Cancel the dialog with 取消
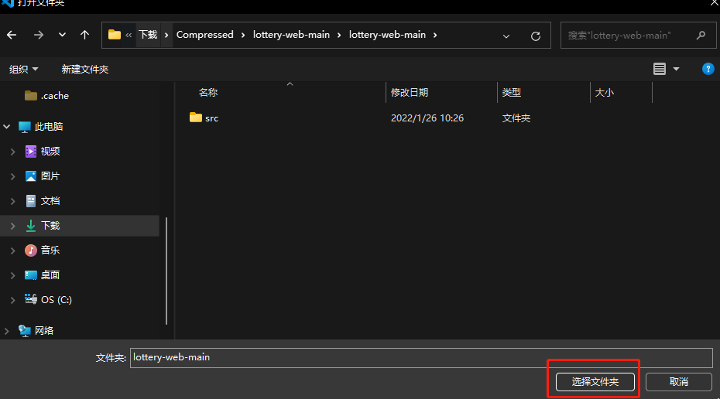720x399 pixels. (679, 382)
